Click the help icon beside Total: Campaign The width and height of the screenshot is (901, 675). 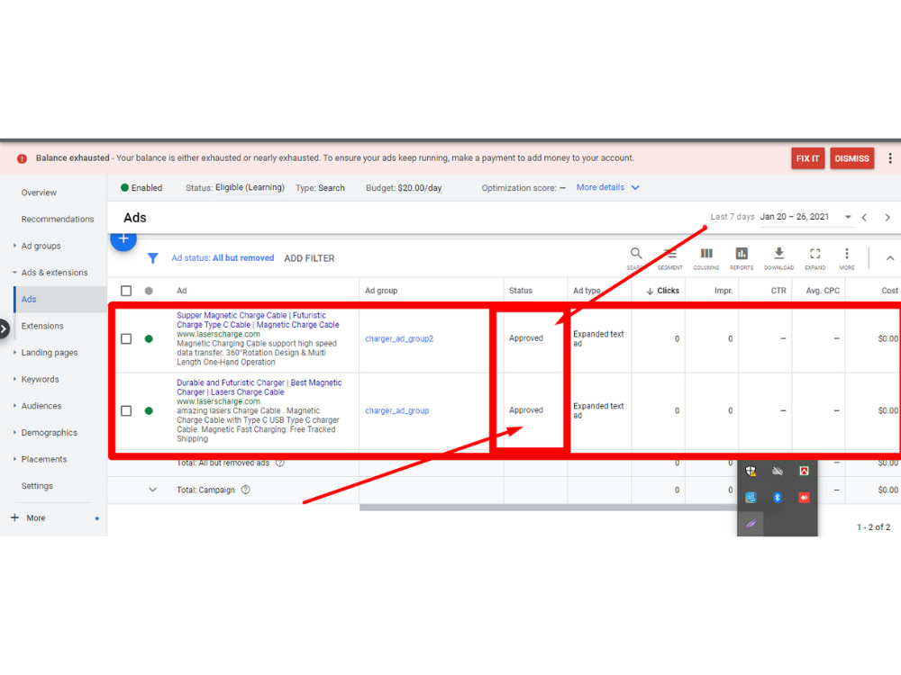pyautogui.click(x=245, y=490)
